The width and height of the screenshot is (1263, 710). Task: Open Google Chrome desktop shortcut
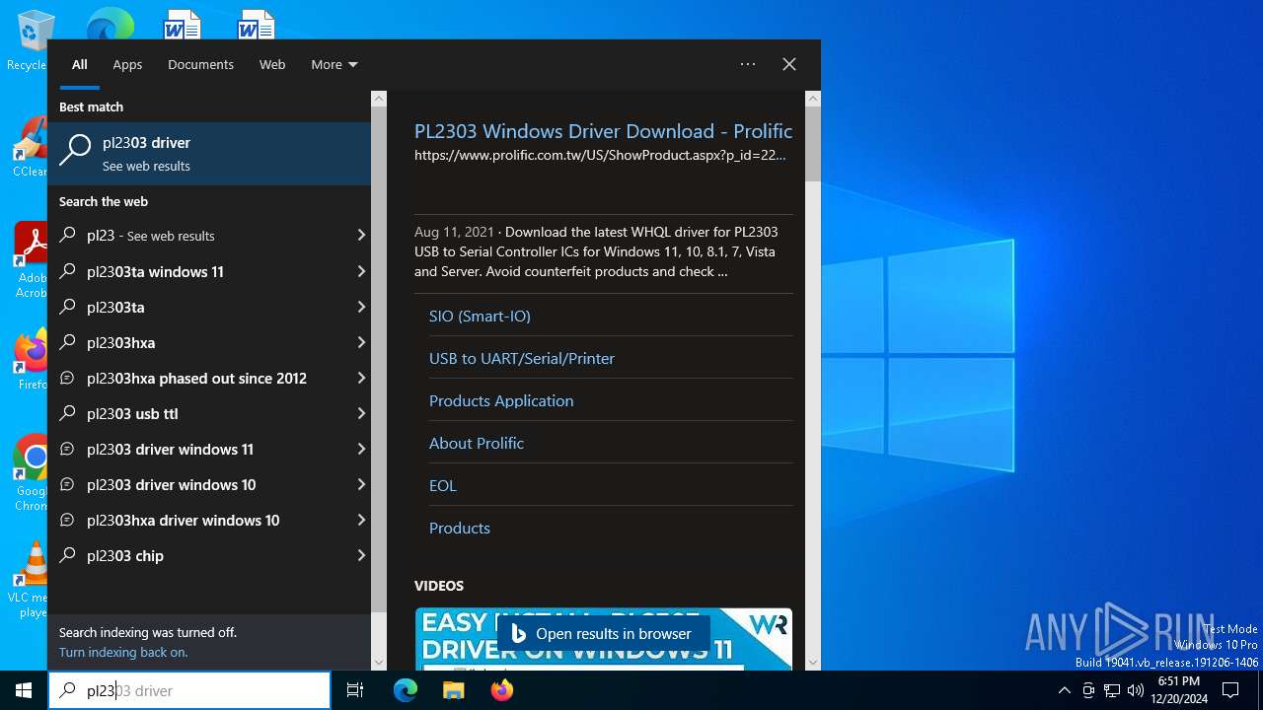point(32,471)
